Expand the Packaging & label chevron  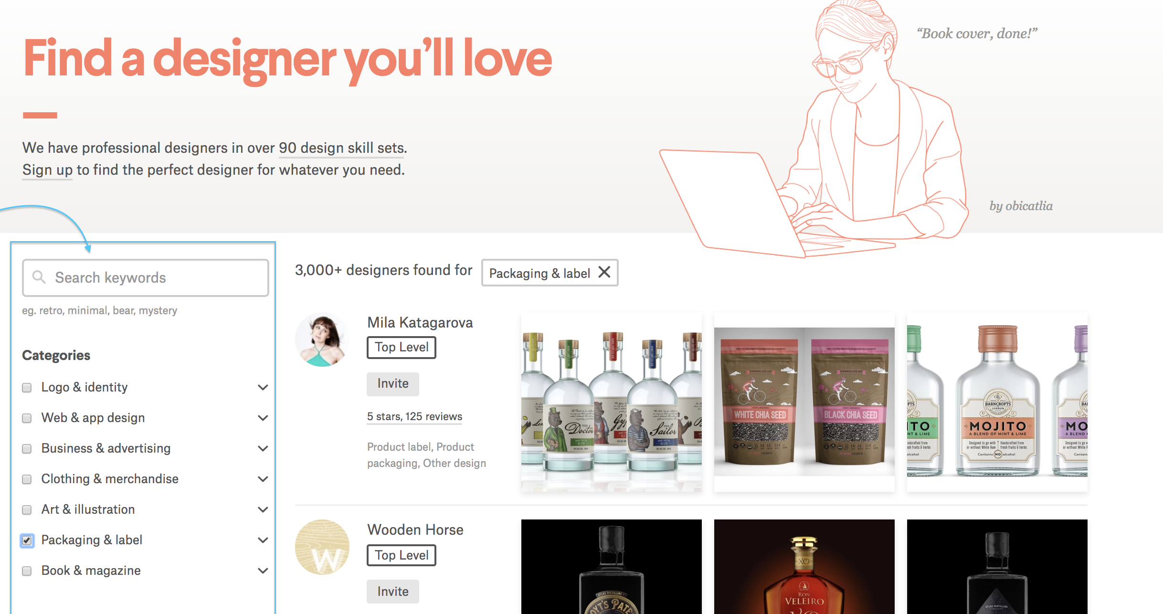[x=263, y=540]
